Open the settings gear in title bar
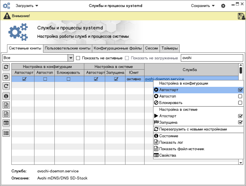This screenshot has height=186, width=246. 223,6
